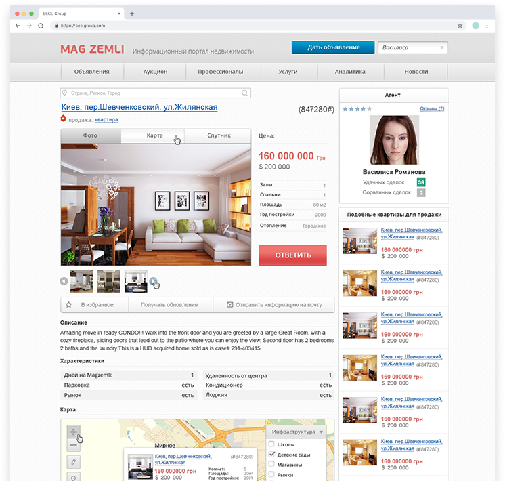Click the price 160 000 000 Грн

click(292, 156)
